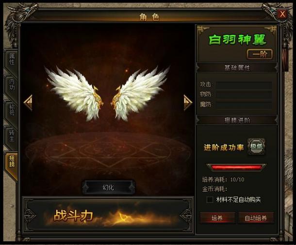
Task: Click the 培养 button
Action: 217,218
